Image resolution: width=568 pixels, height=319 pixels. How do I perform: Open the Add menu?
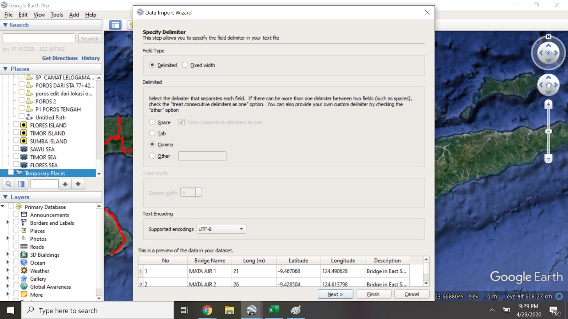point(73,15)
